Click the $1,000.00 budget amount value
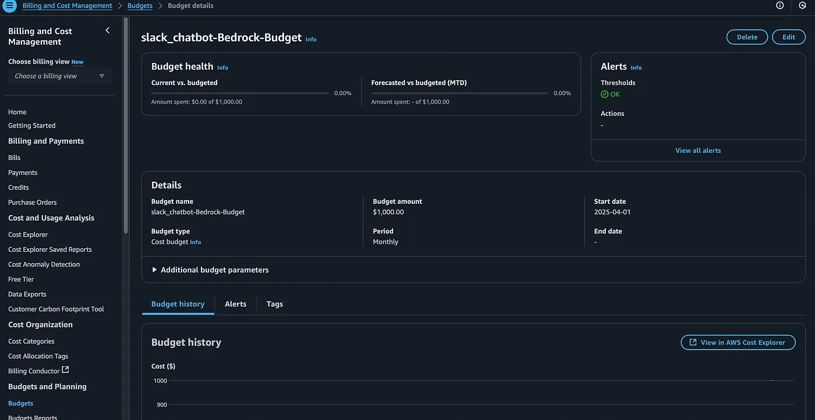Screen dimensions: 815x420 388,212
